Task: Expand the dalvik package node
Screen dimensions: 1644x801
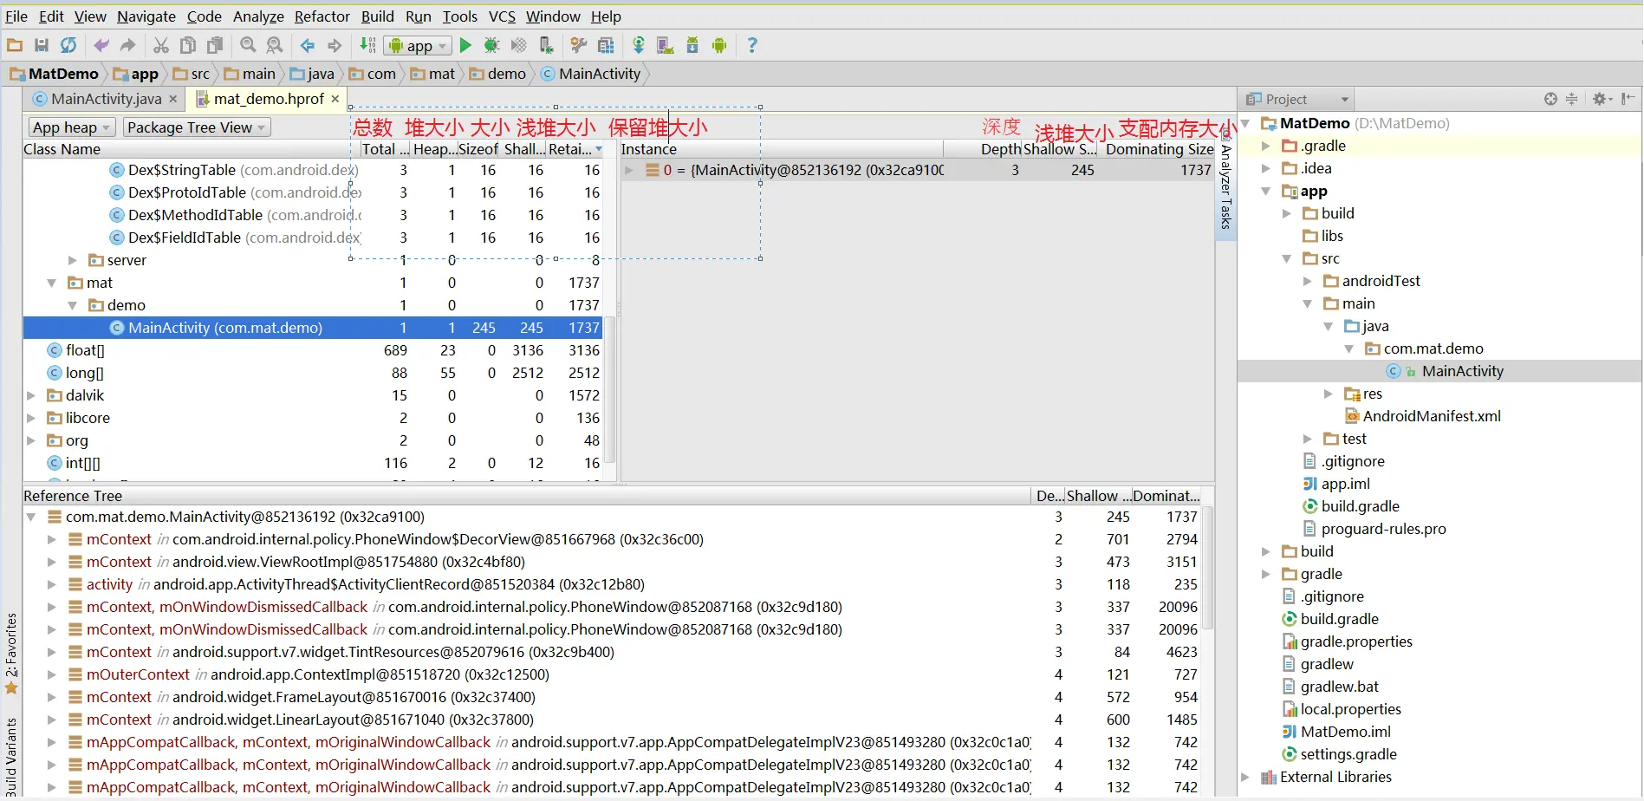Action: (x=31, y=395)
